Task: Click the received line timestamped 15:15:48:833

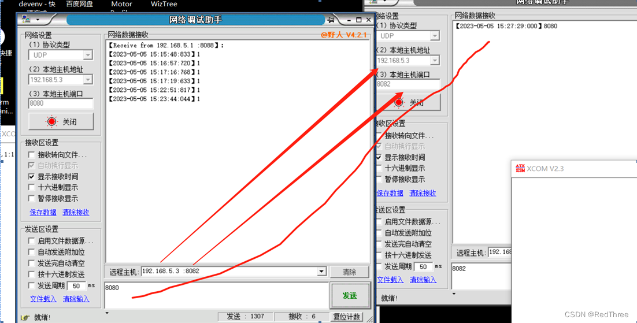Action: 154,54
